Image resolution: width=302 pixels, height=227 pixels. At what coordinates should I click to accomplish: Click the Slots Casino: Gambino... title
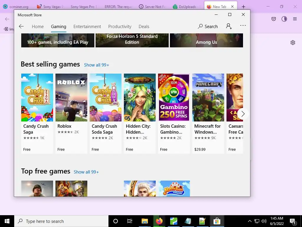click(x=173, y=129)
